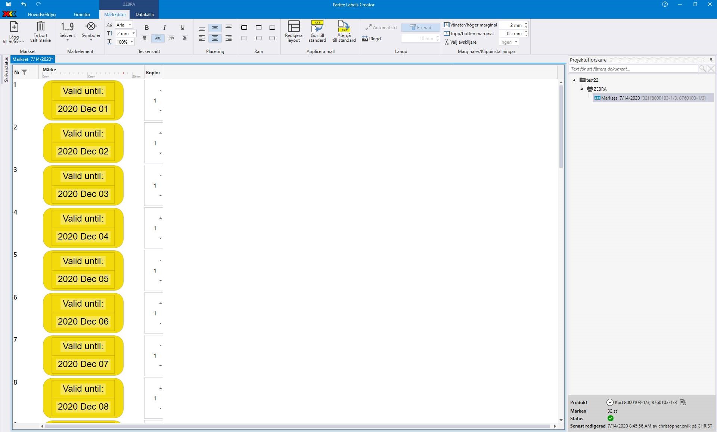Click the Redo arrow icon
Viewport: 717px width, 432px height.
pos(38,4)
